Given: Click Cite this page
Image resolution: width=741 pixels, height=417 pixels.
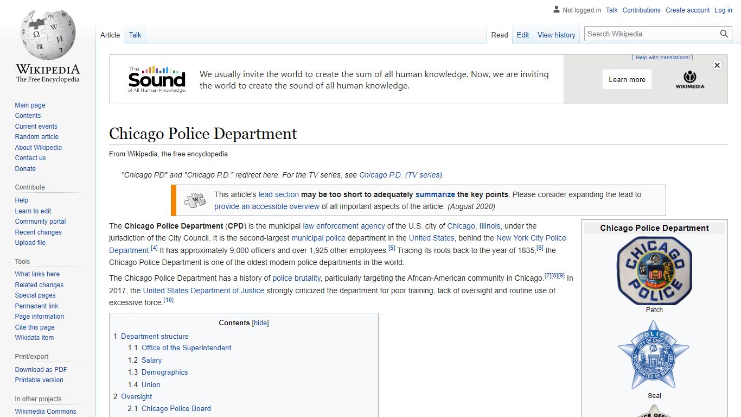Looking at the screenshot, I should click(35, 327).
